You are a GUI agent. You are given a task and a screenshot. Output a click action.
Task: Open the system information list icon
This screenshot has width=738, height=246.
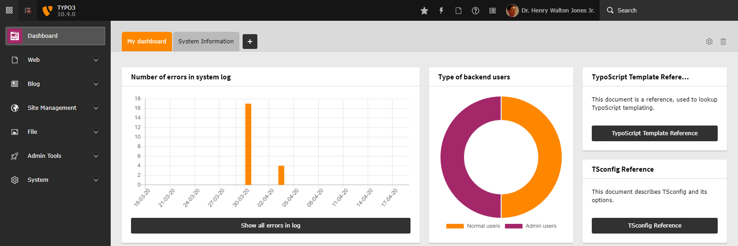493,11
